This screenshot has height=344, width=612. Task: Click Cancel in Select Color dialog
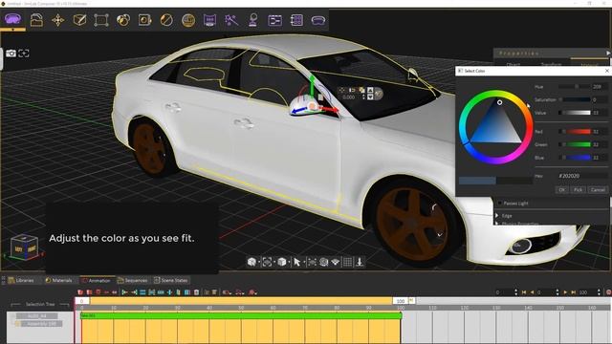point(598,189)
